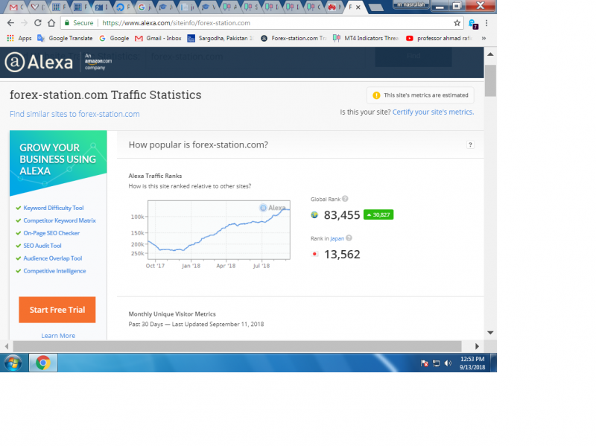Open the Competitive Intelligence link

54,271
